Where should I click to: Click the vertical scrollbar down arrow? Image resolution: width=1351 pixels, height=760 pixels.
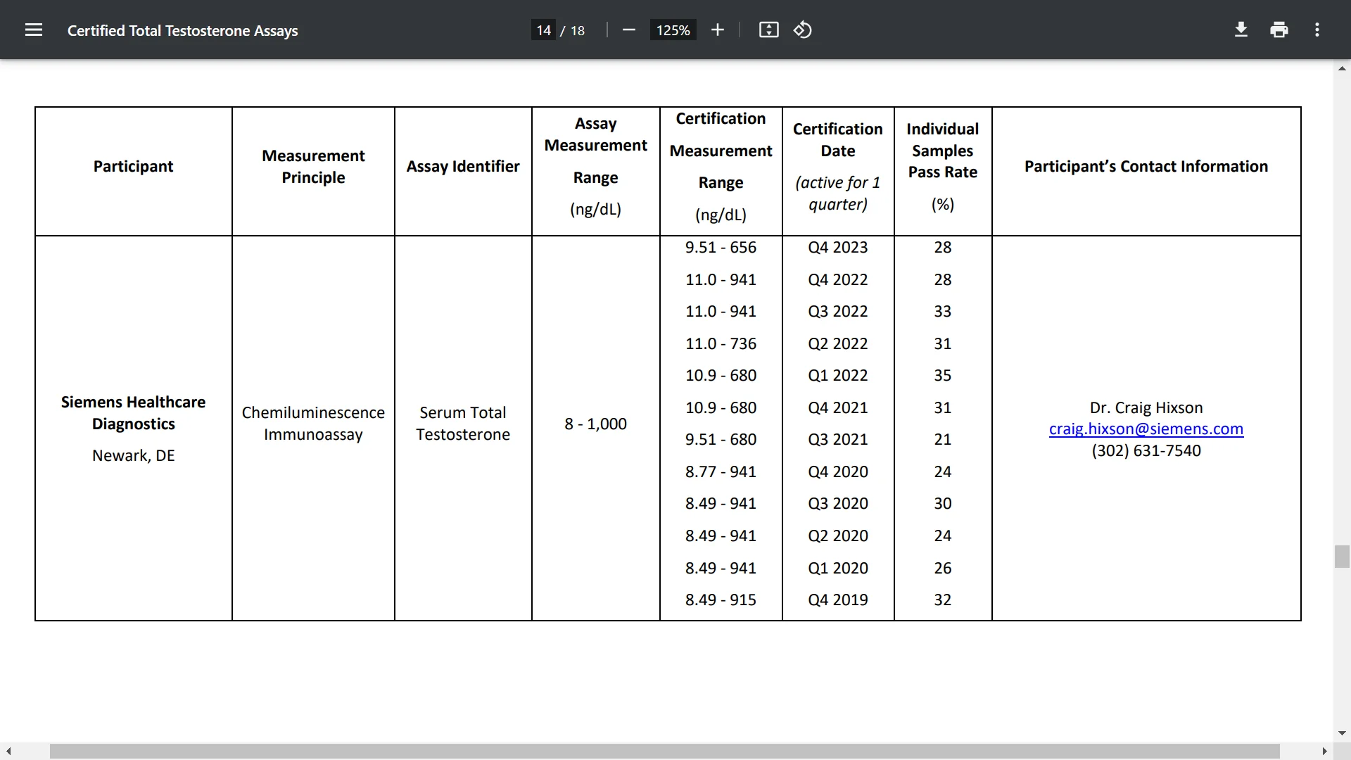[1342, 733]
